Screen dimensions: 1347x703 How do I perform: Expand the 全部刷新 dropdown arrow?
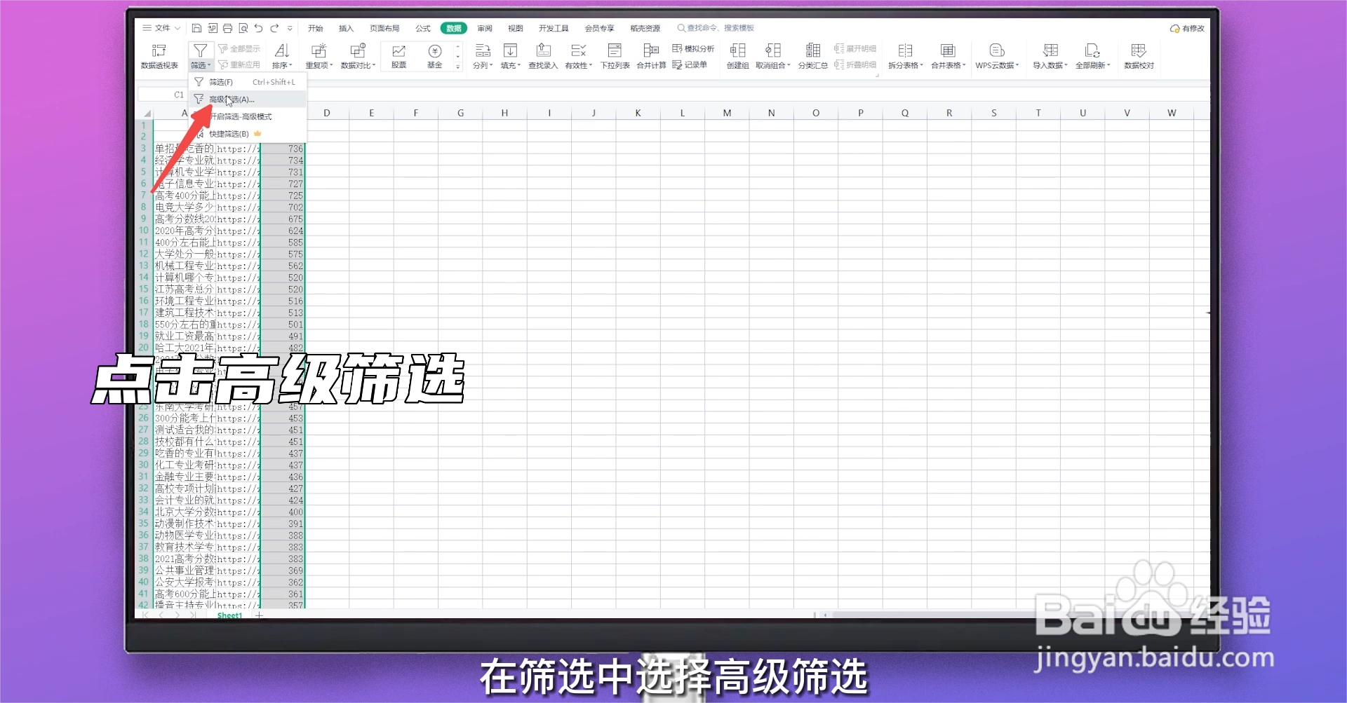tap(1108, 66)
